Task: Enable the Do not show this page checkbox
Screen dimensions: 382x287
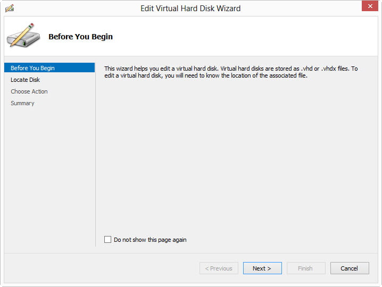Action: [108, 240]
